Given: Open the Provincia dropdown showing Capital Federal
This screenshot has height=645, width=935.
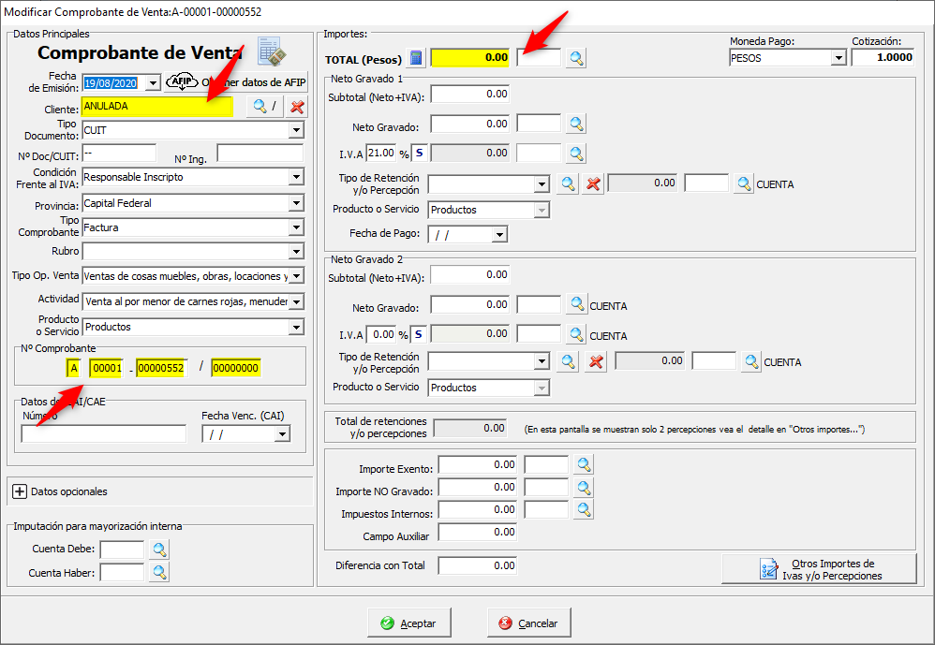Looking at the screenshot, I should point(296,203).
